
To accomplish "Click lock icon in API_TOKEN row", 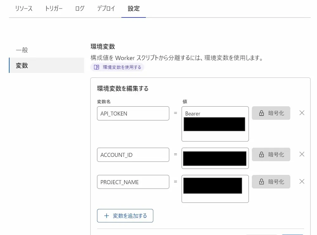I will click(x=262, y=113).
